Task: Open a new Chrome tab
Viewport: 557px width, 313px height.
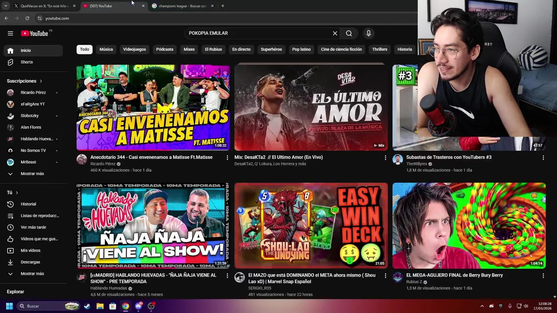Action: click(223, 6)
